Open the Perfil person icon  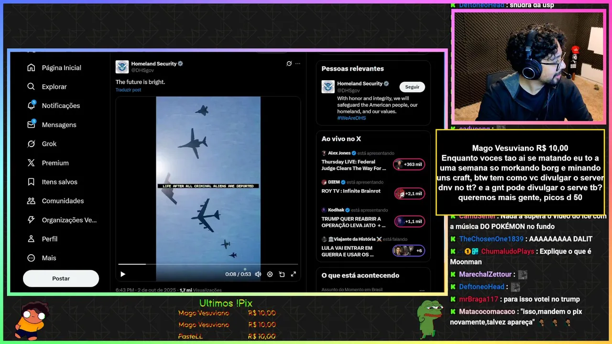click(31, 239)
